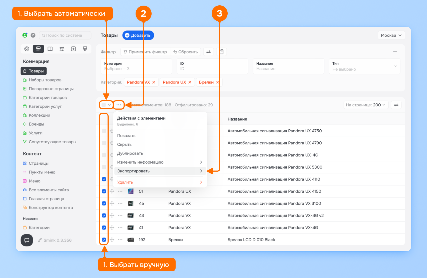427x278 pixels.
Task: Open filter settings sliders icon
Action: (208, 52)
